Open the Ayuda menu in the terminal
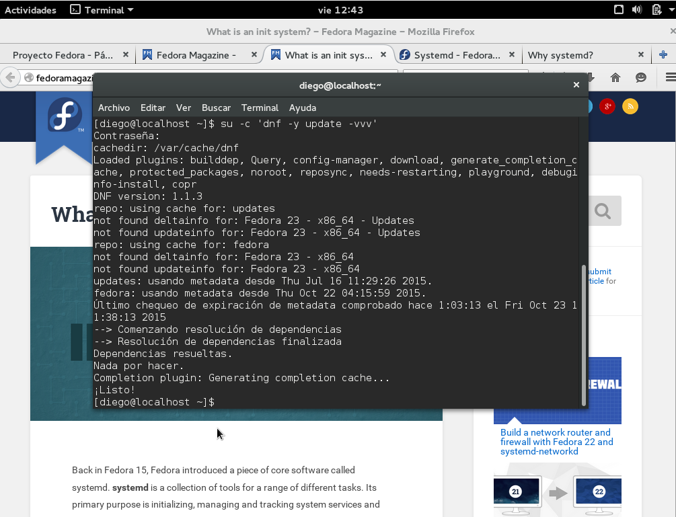 point(302,108)
